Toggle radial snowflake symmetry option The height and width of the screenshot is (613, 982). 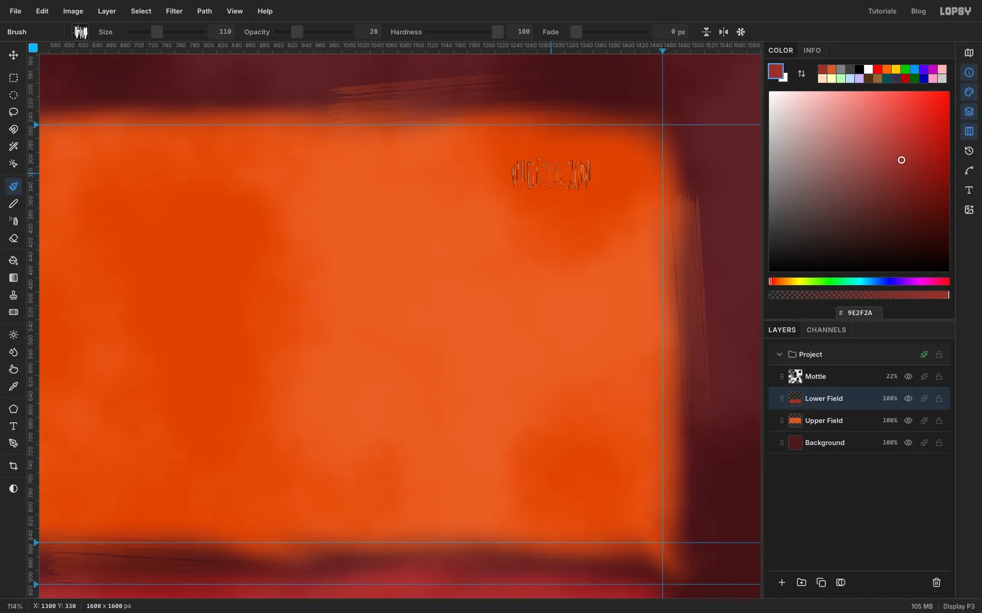click(741, 32)
